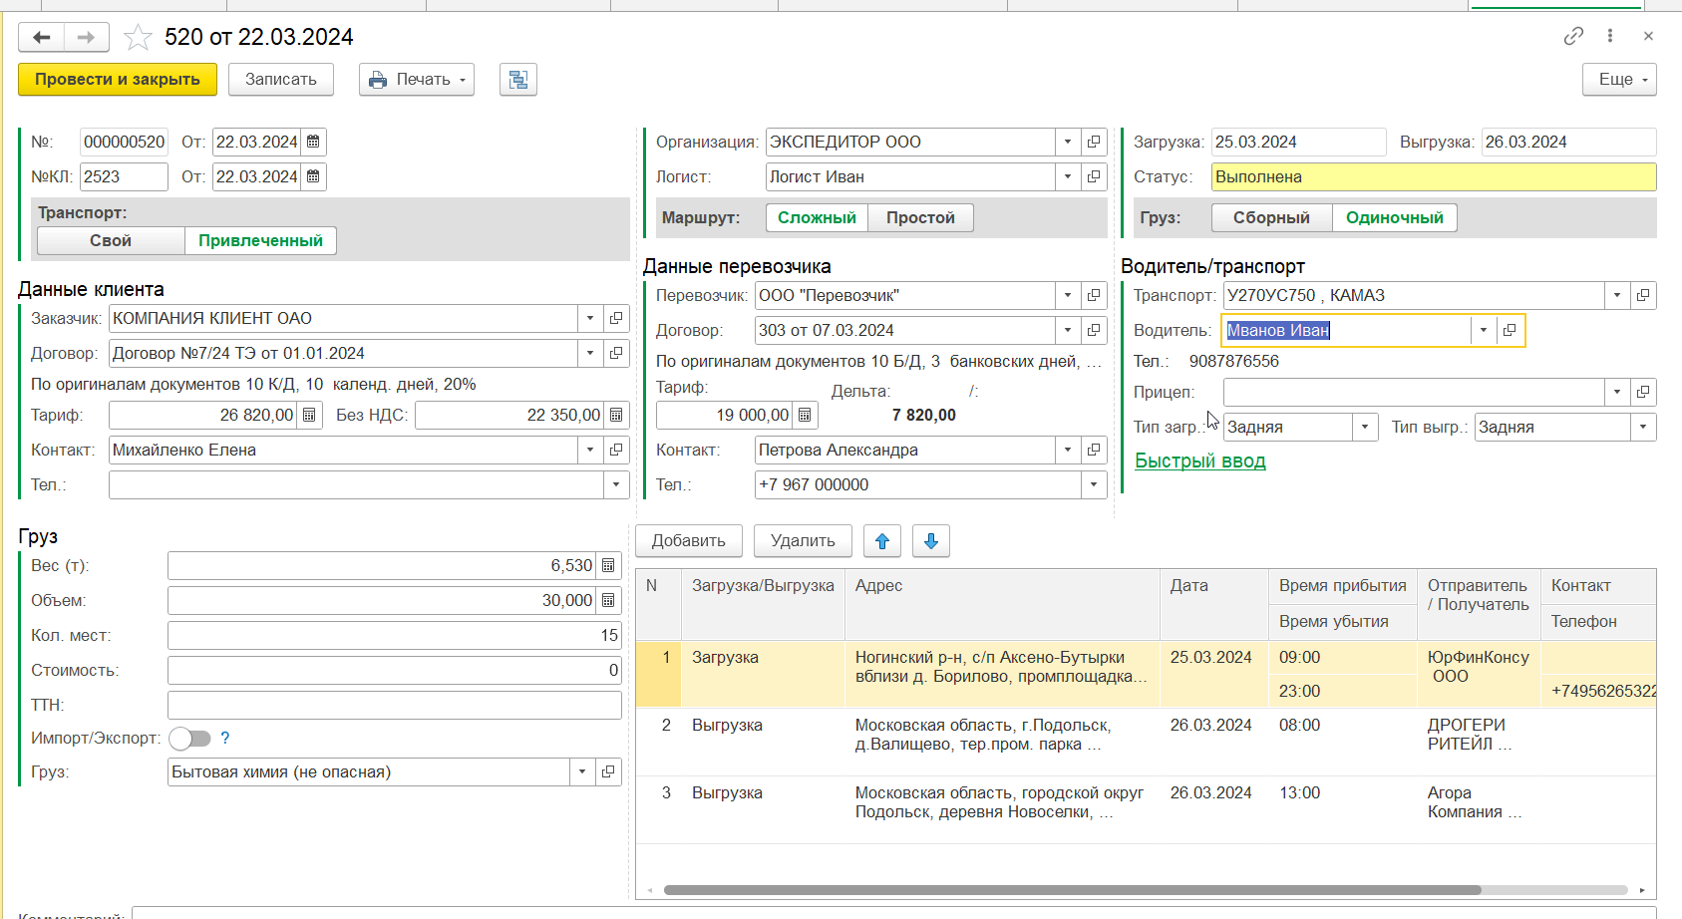Close the document form
The height and width of the screenshot is (919, 1682).
click(x=1648, y=36)
